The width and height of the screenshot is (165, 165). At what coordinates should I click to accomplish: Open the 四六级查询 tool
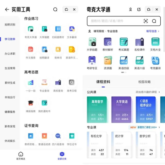tap(58, 136)
